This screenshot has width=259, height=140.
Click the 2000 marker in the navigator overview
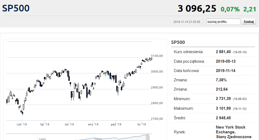click(98, 139)
